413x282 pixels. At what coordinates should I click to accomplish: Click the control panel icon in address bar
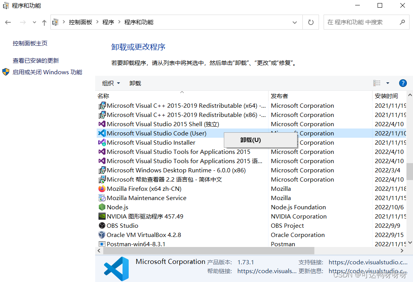pos(55,22)
